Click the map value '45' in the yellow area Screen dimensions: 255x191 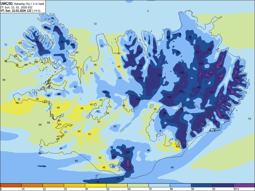[x=91, y=105]
